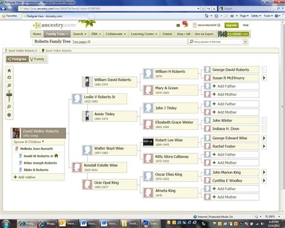Click the Publish navigation item
This screenshot has height=228, width=285.
coord(167,34)
